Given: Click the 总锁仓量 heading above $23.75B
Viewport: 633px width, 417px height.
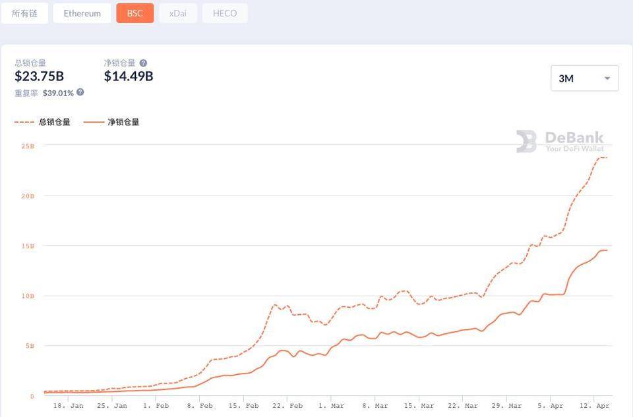Looking at the screenshot, I should [30, 63].
